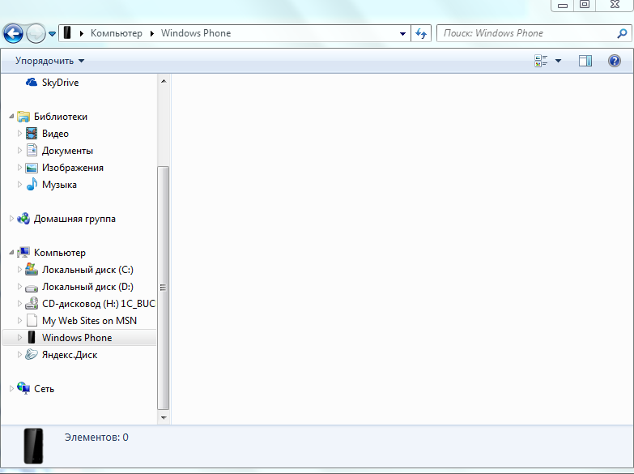This screenshot has height=474, width=634.
Task: Expand the Видео library
Action: pos(19,133)
